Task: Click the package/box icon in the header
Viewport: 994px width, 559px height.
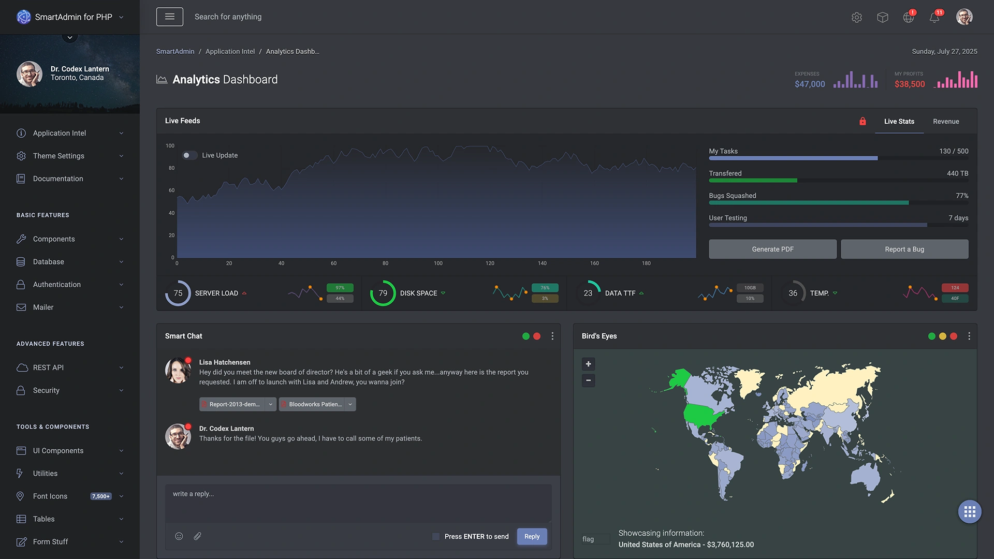Action: 883,17
